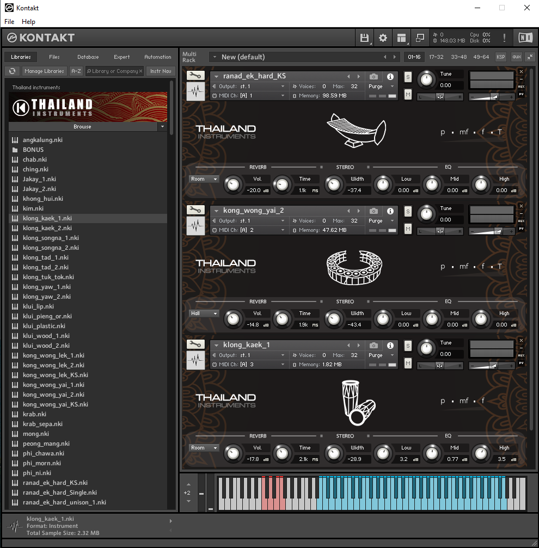
Task: Take a snapshot using kong_wong_yai_2 camera icon
Action: [x=372, y=210]
